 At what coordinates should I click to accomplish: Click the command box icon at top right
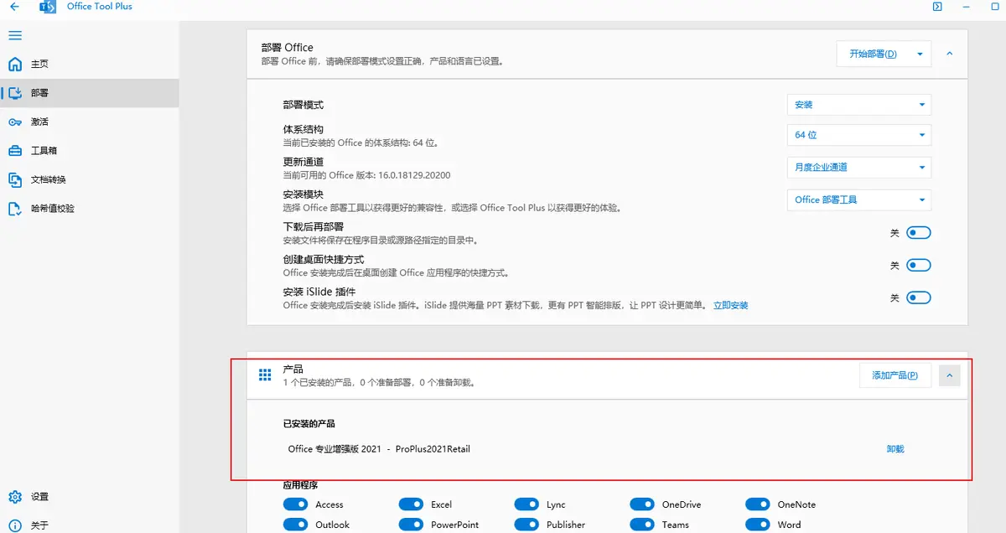coord(937,7)
